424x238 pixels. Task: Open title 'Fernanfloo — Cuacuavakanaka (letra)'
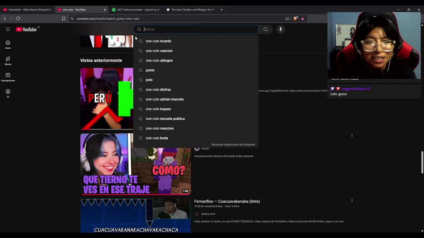coord(227,201)
